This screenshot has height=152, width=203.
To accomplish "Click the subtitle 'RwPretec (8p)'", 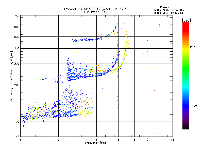I will [96, 12].
